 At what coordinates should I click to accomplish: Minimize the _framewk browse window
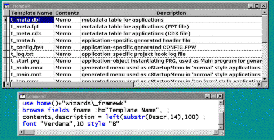pos(251,6)
